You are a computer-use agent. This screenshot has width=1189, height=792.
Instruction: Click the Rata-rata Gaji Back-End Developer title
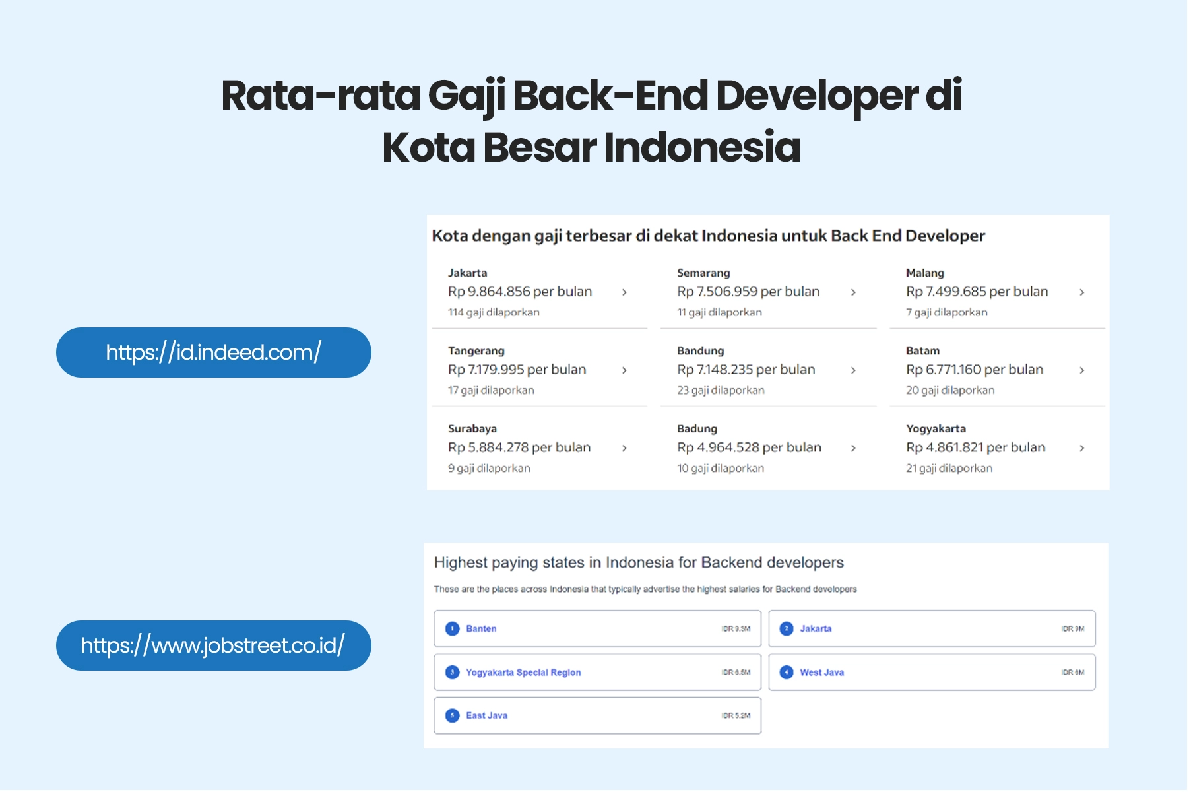coord(592,121)
